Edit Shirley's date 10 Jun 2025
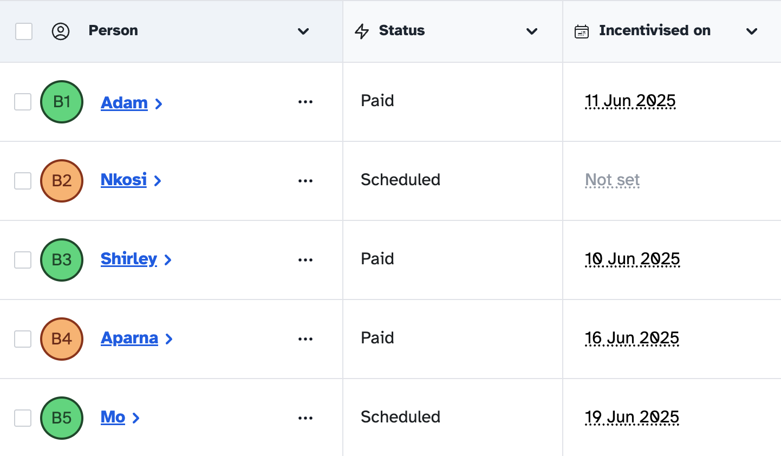781x456 pixels. click(633, 259)
